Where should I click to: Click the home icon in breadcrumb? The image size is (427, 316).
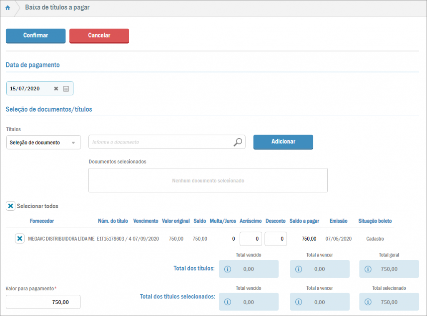[x=8, y=7]
